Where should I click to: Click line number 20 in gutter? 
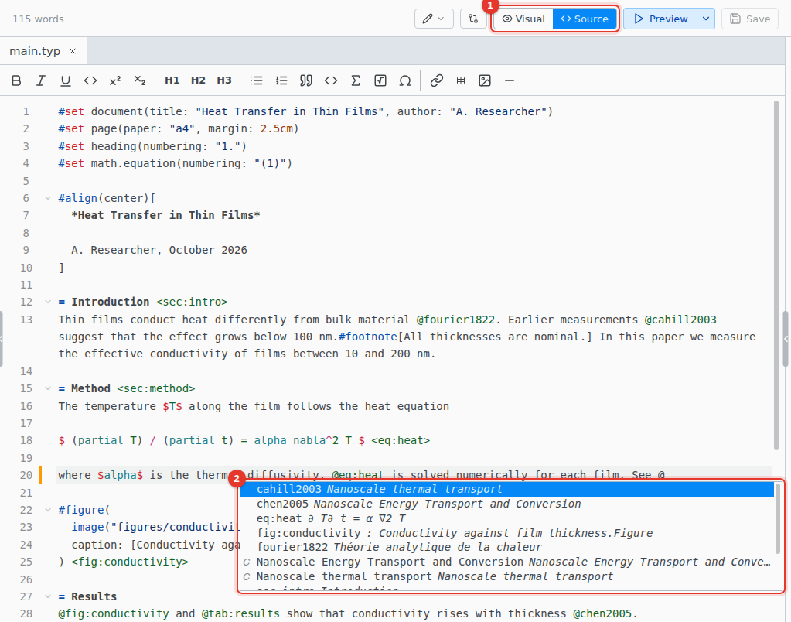tap(26, 475)
